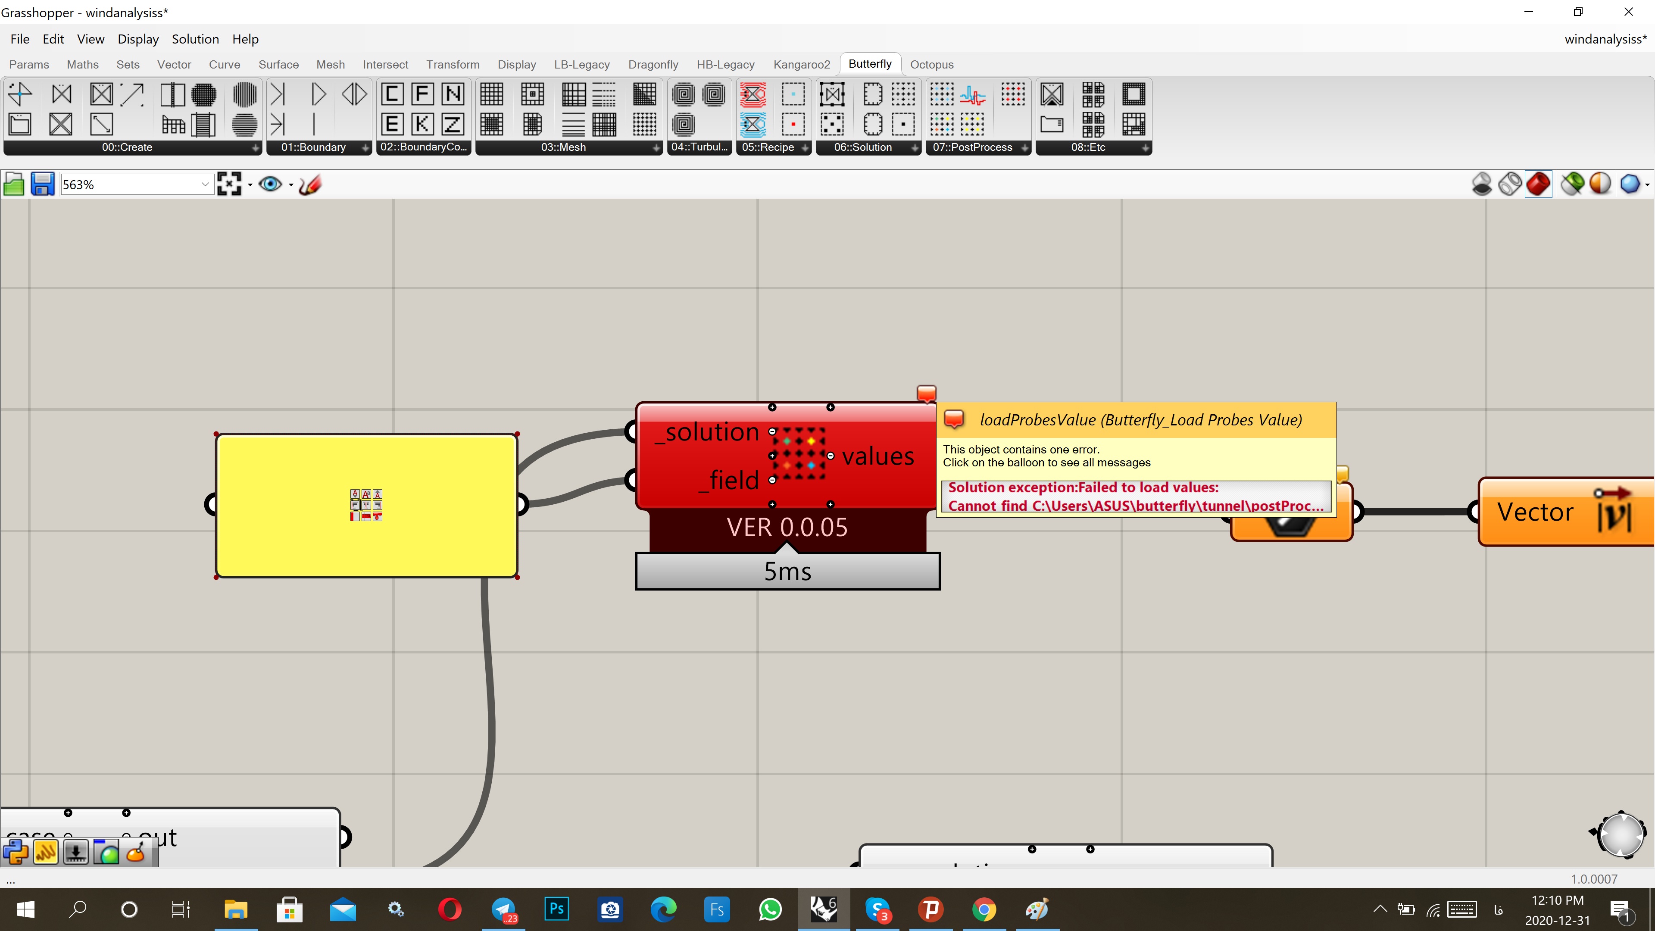
Task: Click the sketch marker icon
Action: [x=310, y=184]
